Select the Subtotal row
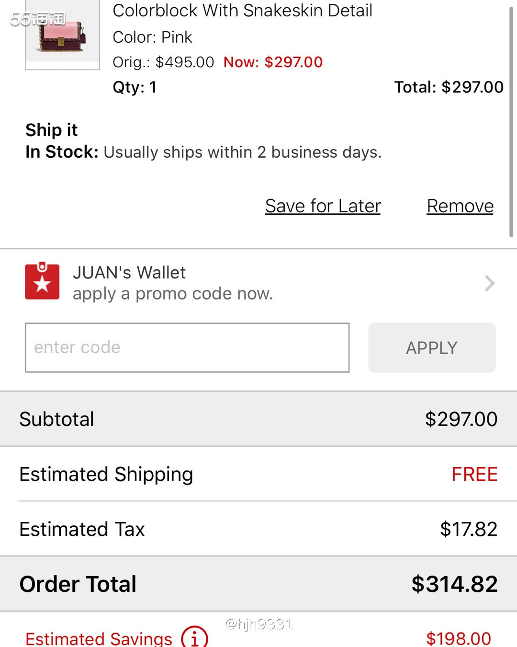 pyautogui.click(x=258, y=419)
